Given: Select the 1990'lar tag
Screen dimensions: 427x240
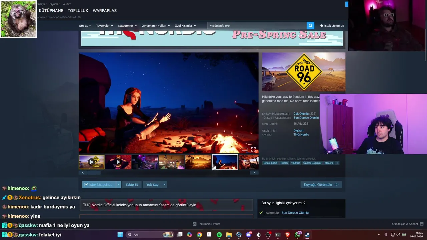Looking at the screenshot, I should (x=295, y=163).
